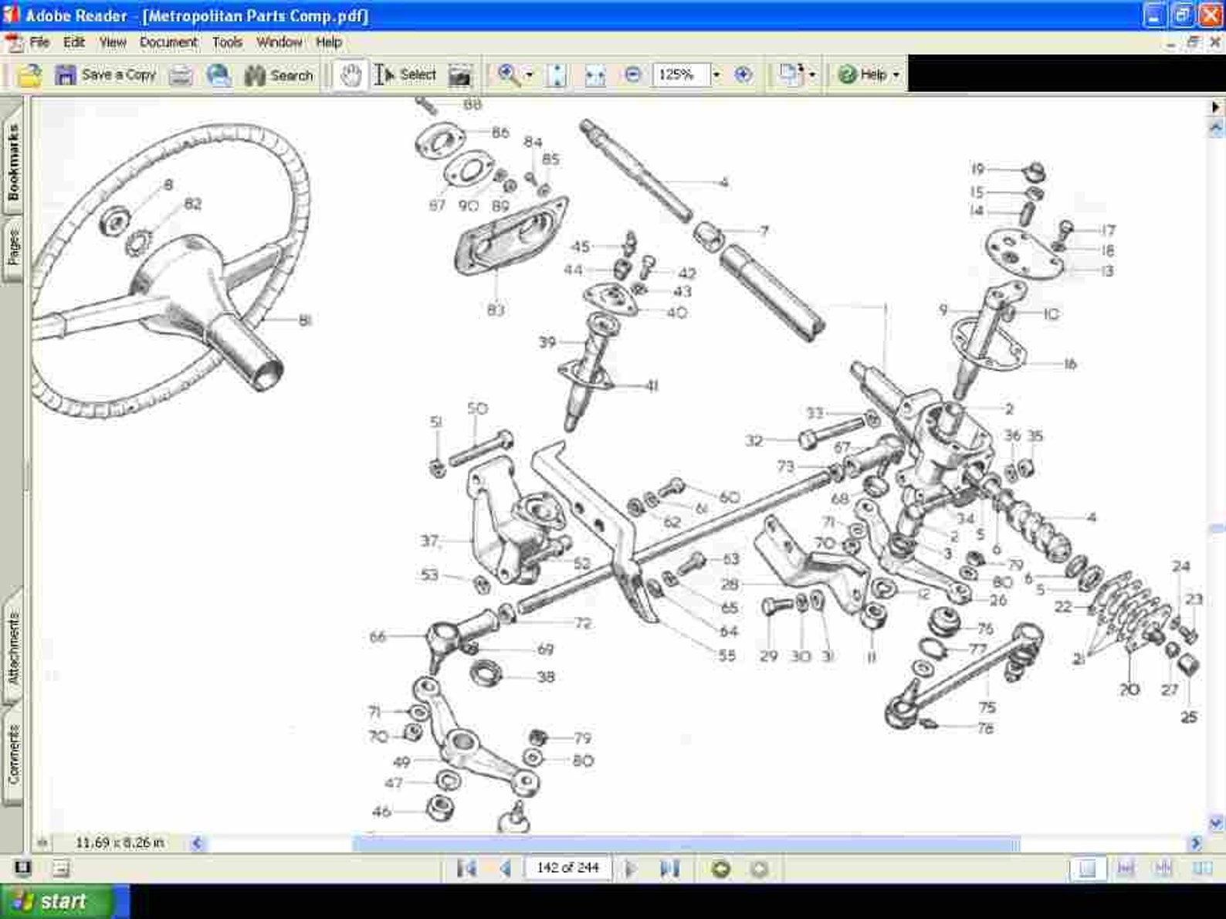This screenshot has height=919, width=1226.
Task: Click the green Previous View button
Action: click(721, 869)
